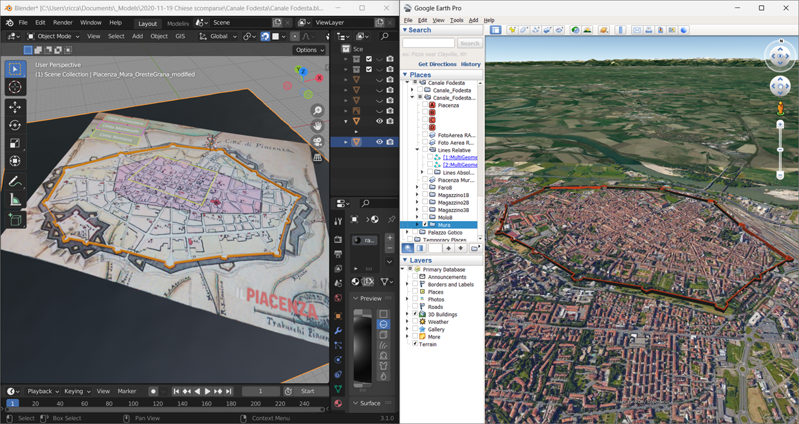Viewport: 799px width, 424px height.
Task: Click the Search button in Google Earth
Action: click(x=470, y=43)
